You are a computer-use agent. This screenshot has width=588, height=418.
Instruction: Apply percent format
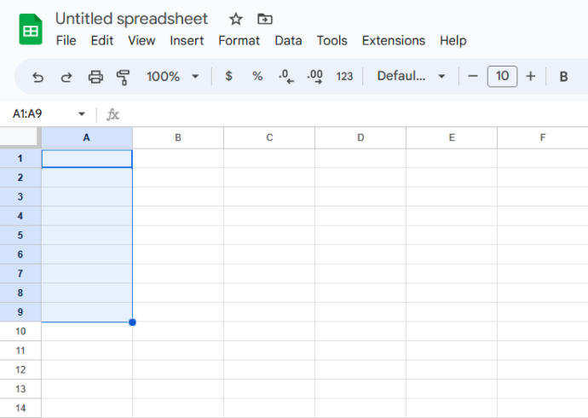pyautogui.click(x=257, y=76)
